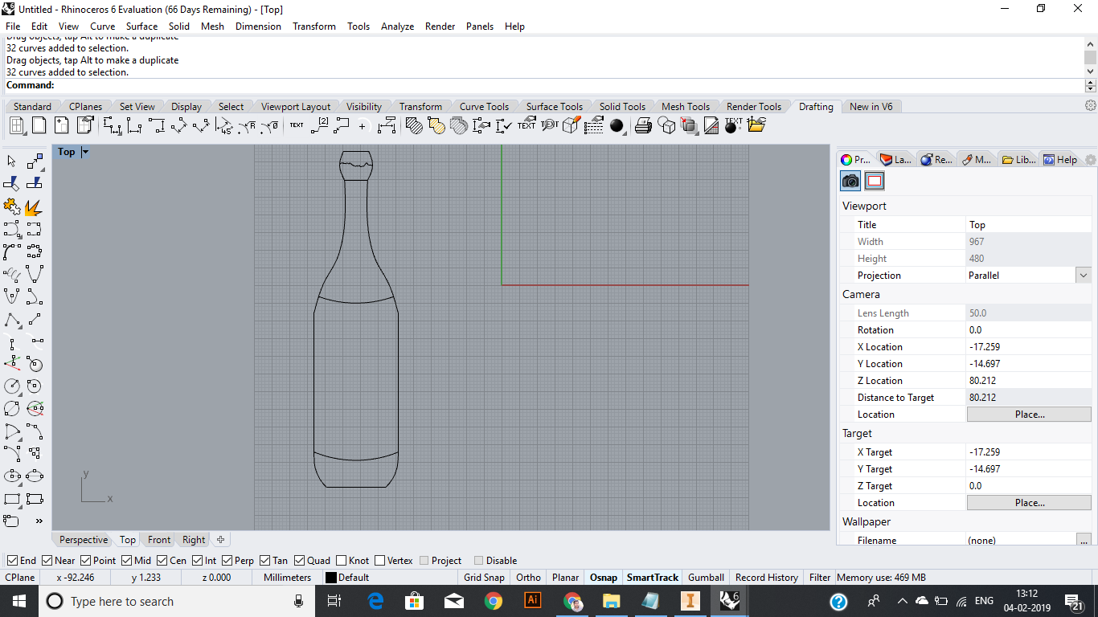
Task: Click the black Default layer color swatch
Action: (330, 578)
